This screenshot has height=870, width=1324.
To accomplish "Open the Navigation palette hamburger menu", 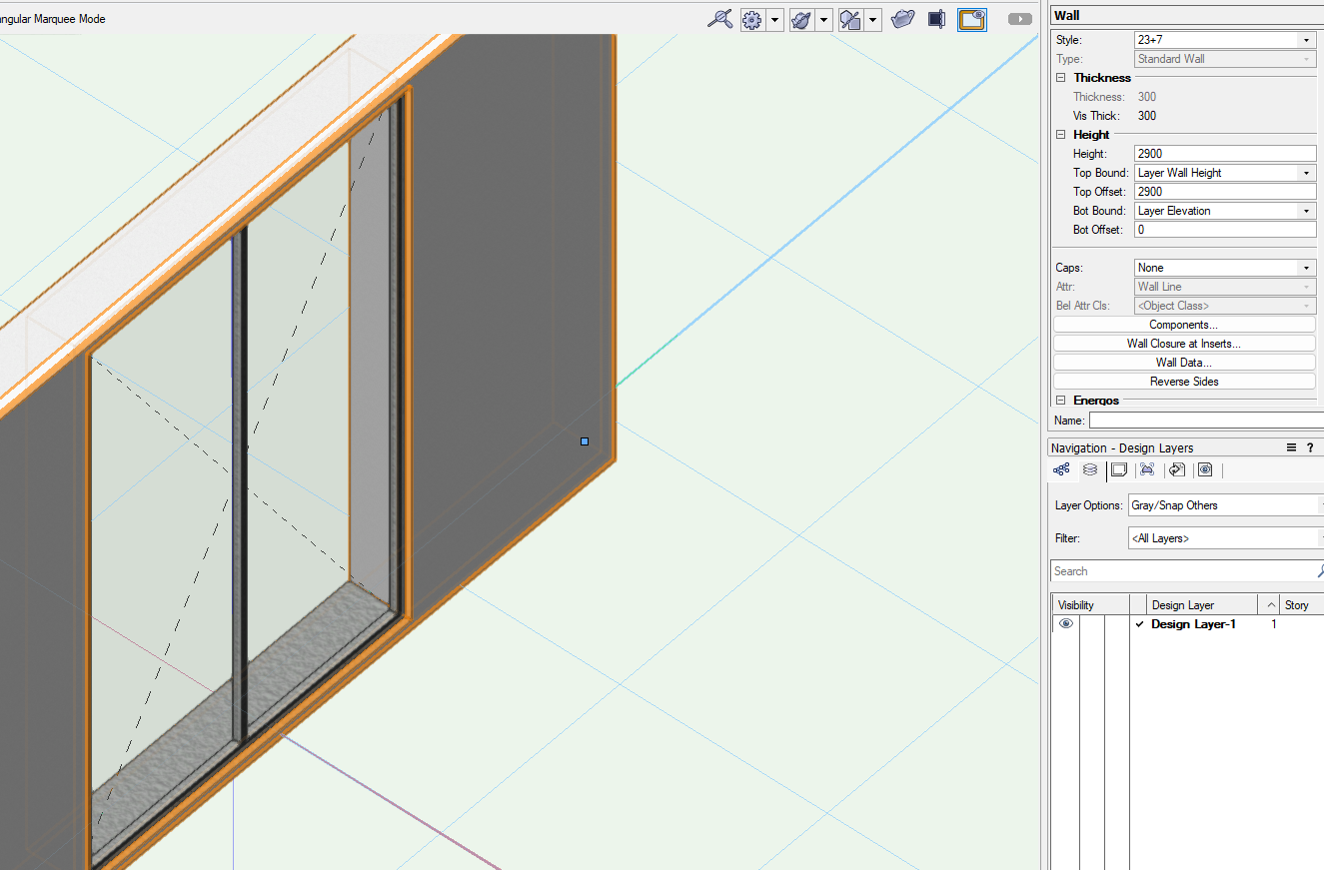I will tap(1291, 447).
